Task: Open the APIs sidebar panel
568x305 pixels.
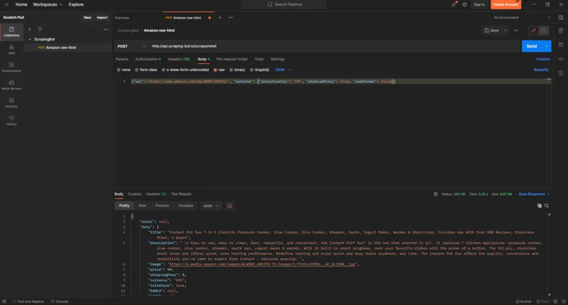Action: coord(11,49)
